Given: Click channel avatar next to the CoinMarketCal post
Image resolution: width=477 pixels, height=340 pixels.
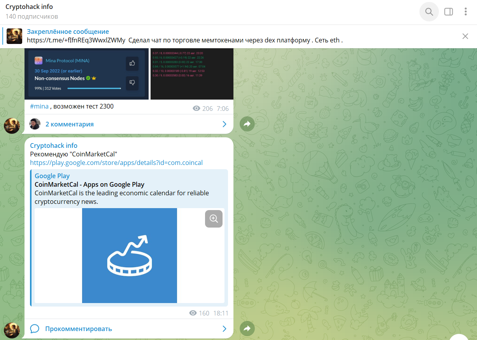Looking at the screenshot, I should tap(12, 331).
